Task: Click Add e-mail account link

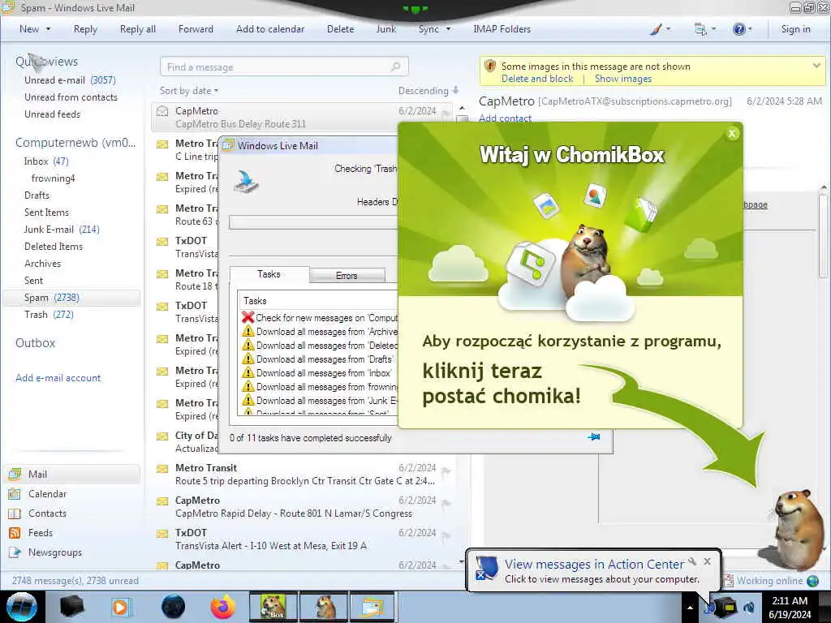Action: click(58, 378)
